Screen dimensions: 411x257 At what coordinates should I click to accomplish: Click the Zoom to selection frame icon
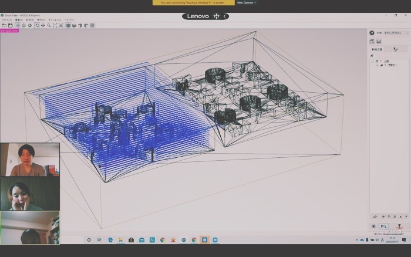[x=61, y=25]
